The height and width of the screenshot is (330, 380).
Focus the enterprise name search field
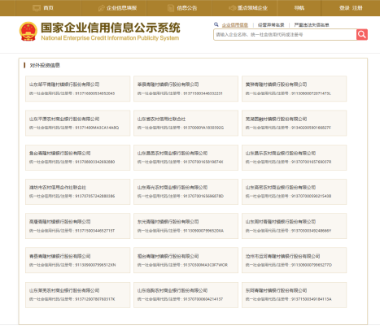click(285, 34)
